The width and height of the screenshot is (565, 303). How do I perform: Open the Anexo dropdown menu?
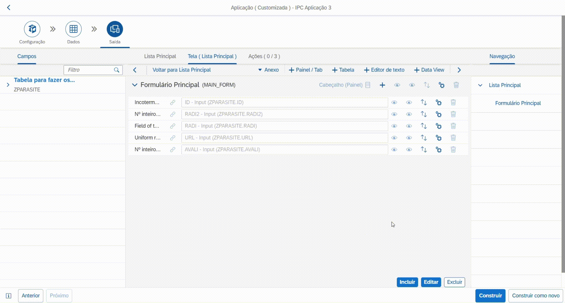coord(268,70)
